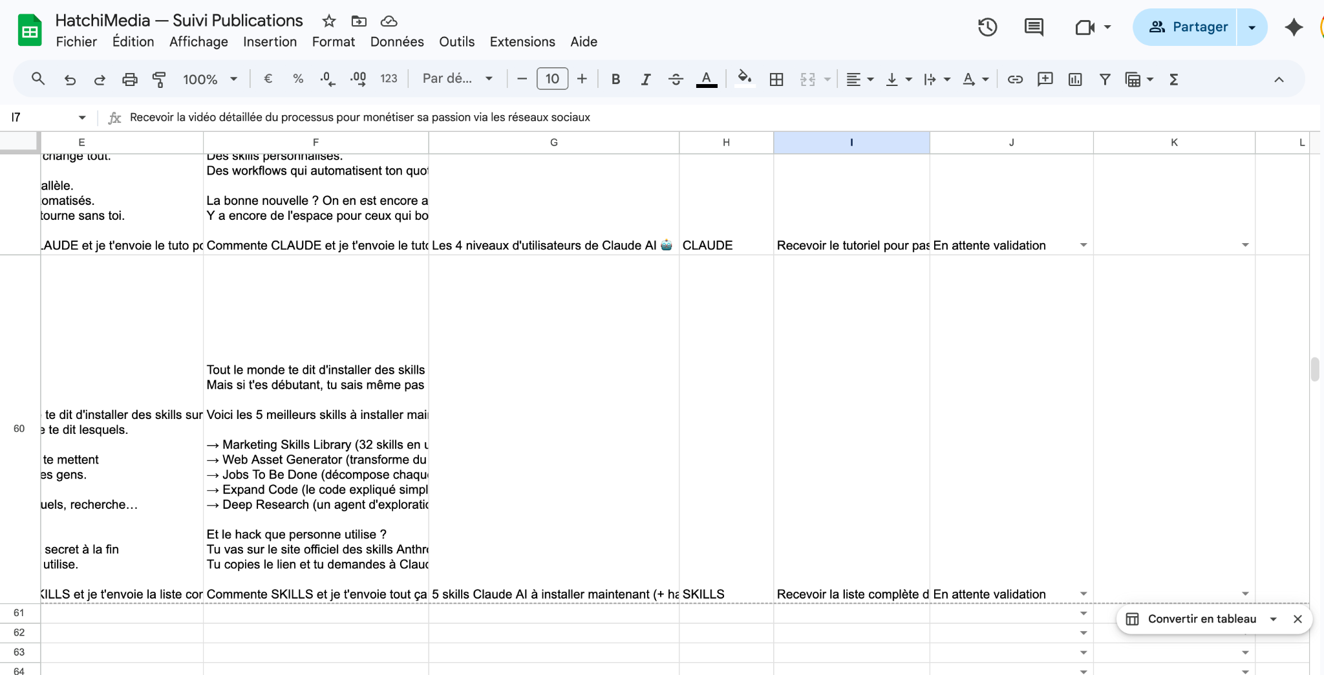Viewport: 1324px width, 675px height.
Task: Decrease decimal places
Action: click(328, 79)
